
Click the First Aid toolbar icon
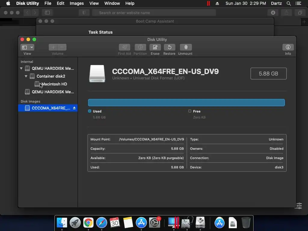[124, 47]
